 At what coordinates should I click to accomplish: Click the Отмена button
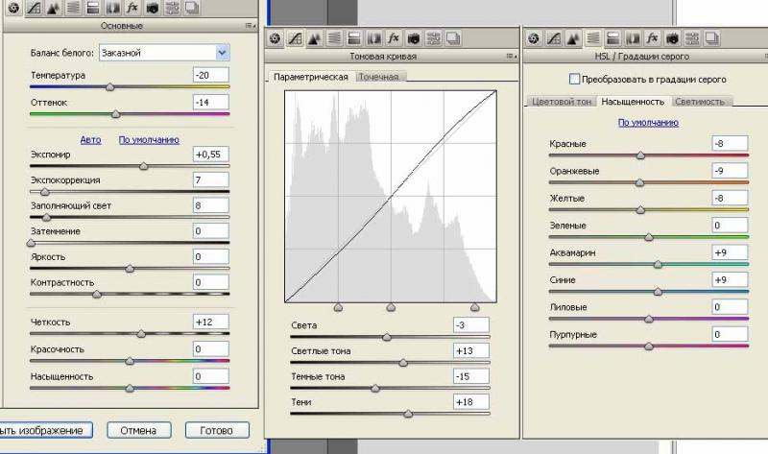[x=138, y=431]
